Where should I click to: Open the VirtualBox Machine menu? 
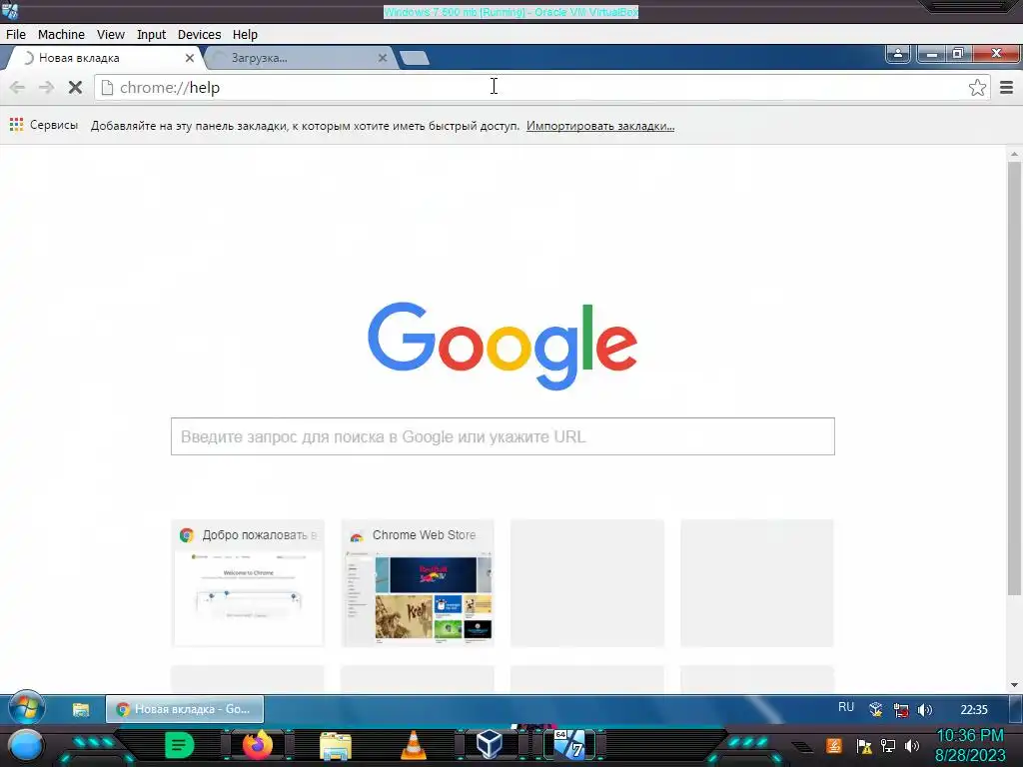coord(61,35)
